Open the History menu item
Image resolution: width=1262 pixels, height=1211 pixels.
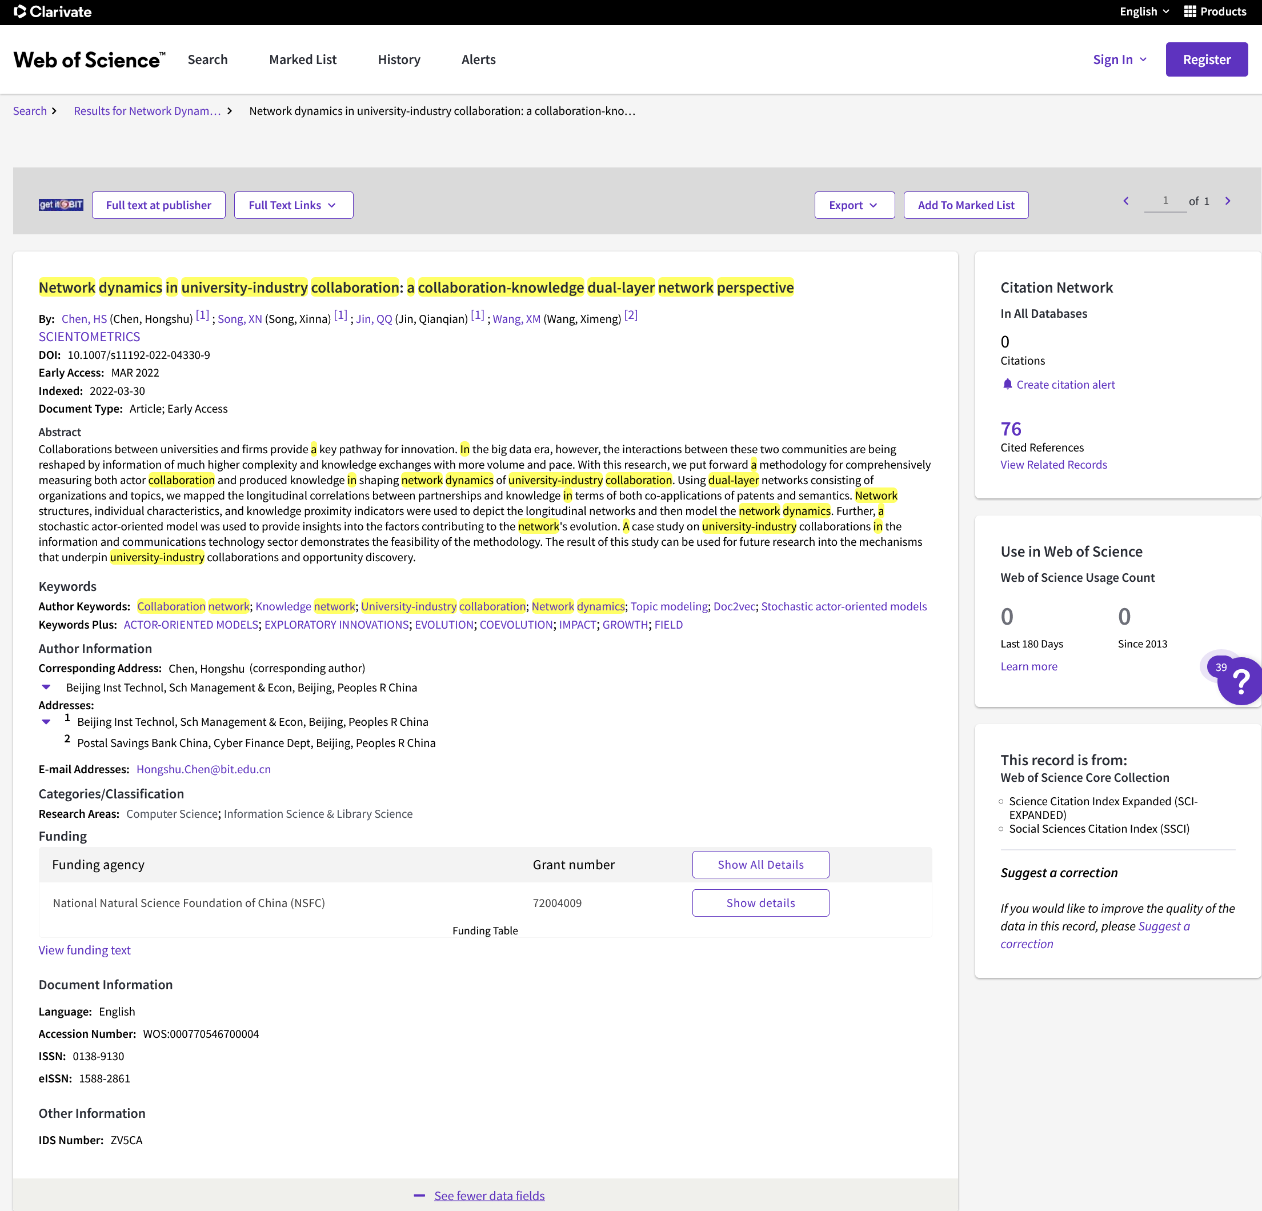[x=399, y=60]
